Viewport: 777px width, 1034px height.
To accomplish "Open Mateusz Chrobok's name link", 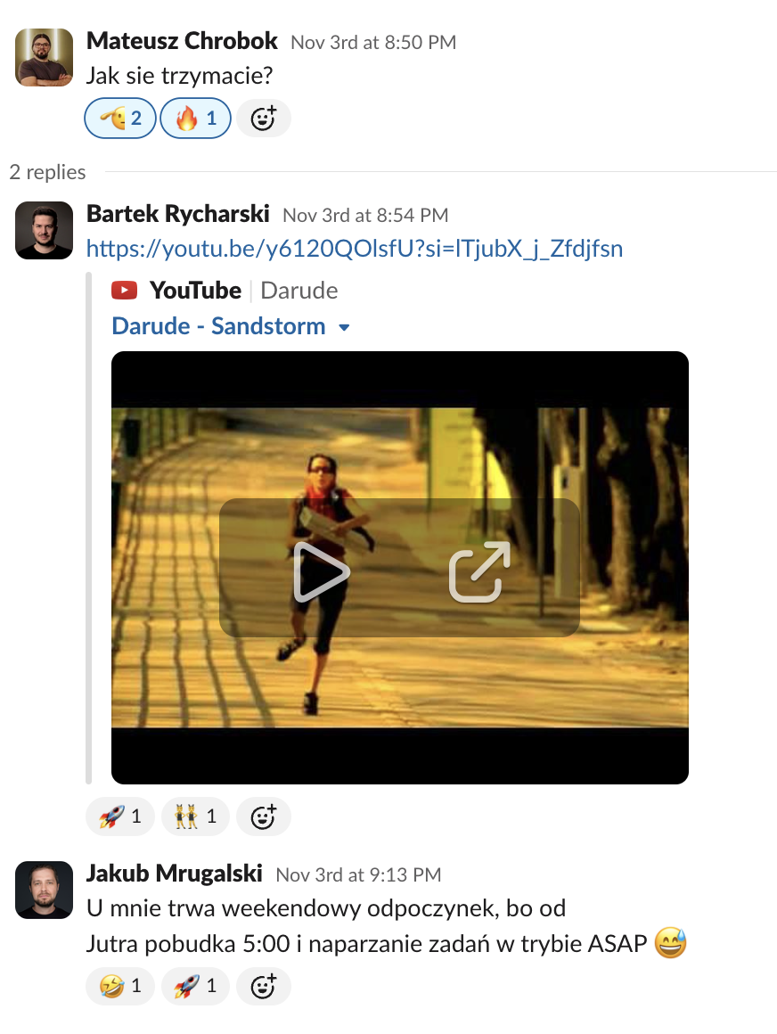I will coord(182,41).
